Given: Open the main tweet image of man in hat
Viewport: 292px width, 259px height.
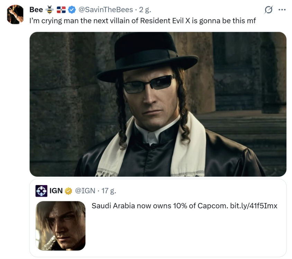Looking at the screenshot, I should (158, 104).
